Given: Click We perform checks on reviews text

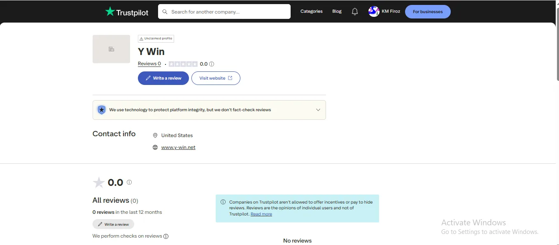Looking at the screenshot, I should coord(127,236).
